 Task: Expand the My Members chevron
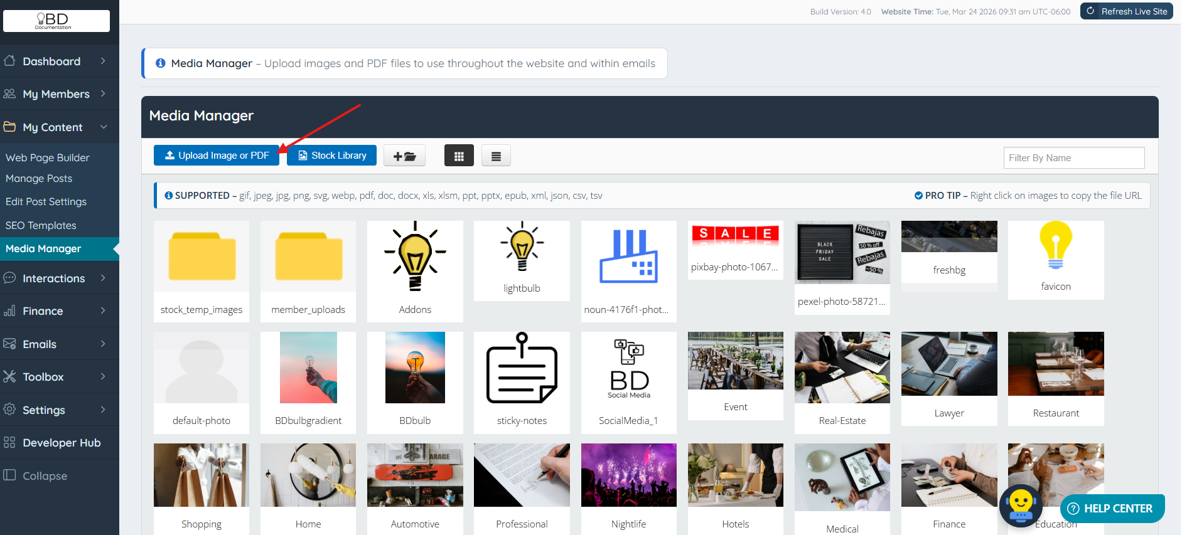tap(103, 93)
